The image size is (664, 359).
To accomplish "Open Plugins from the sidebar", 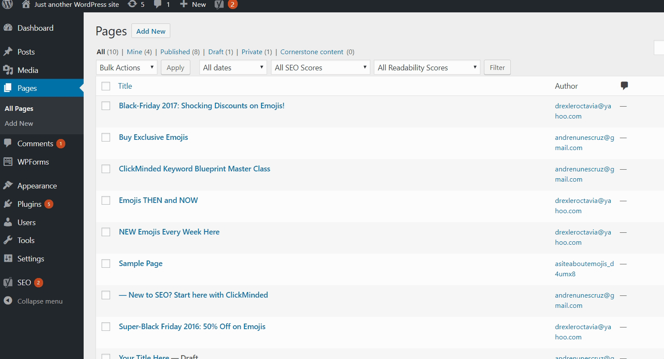I will (29, 204).
